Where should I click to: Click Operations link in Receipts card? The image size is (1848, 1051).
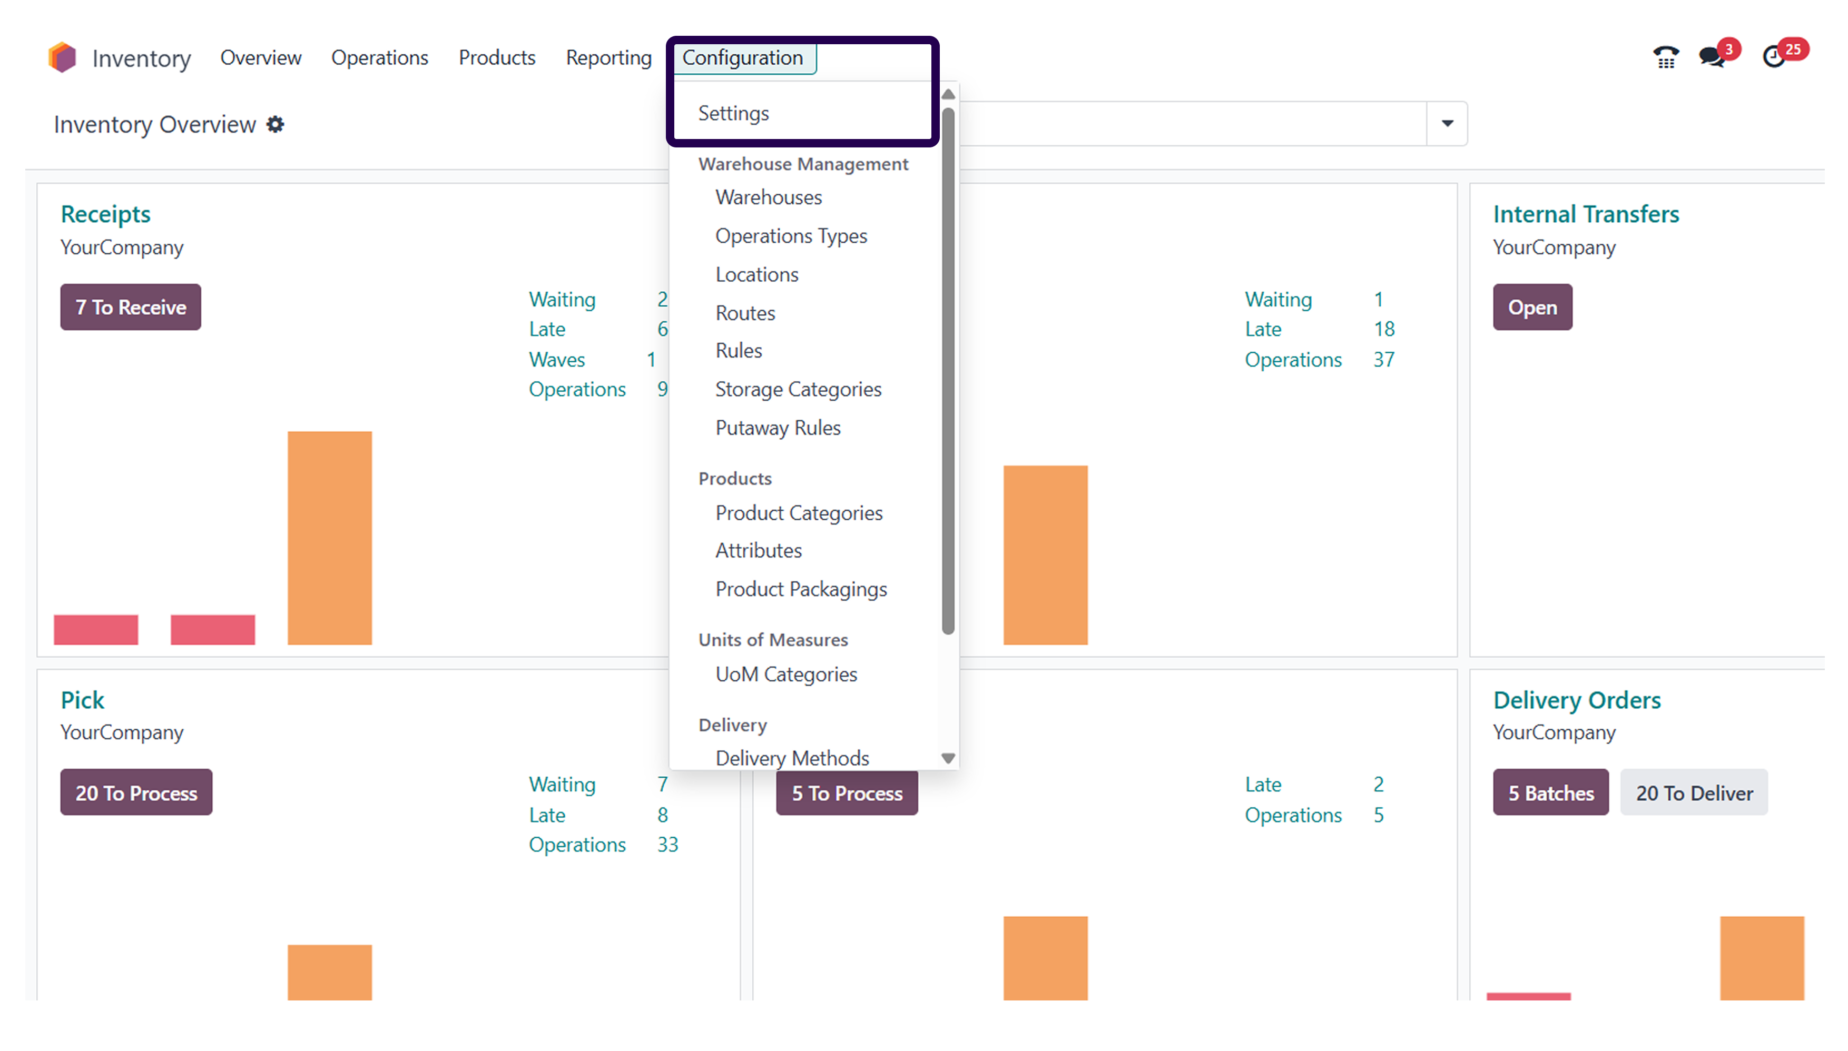(x=577, y=390)
